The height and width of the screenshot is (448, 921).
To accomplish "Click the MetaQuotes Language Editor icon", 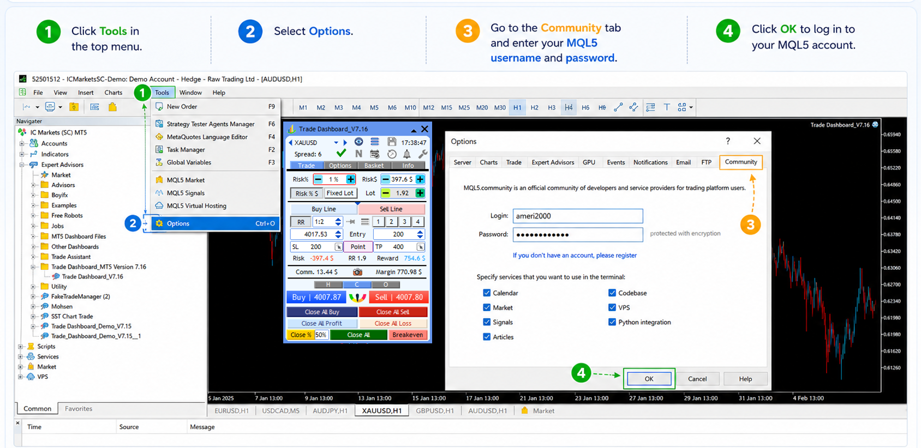I will [159, 137].
